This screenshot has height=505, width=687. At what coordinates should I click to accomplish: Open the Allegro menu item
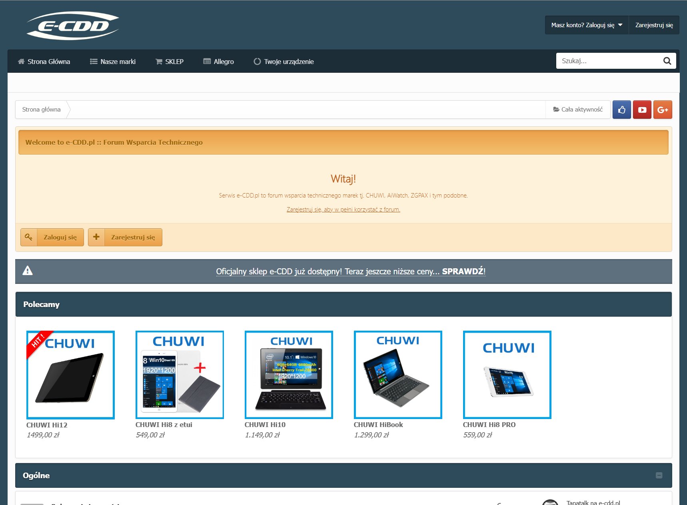[x=218, y=62]
